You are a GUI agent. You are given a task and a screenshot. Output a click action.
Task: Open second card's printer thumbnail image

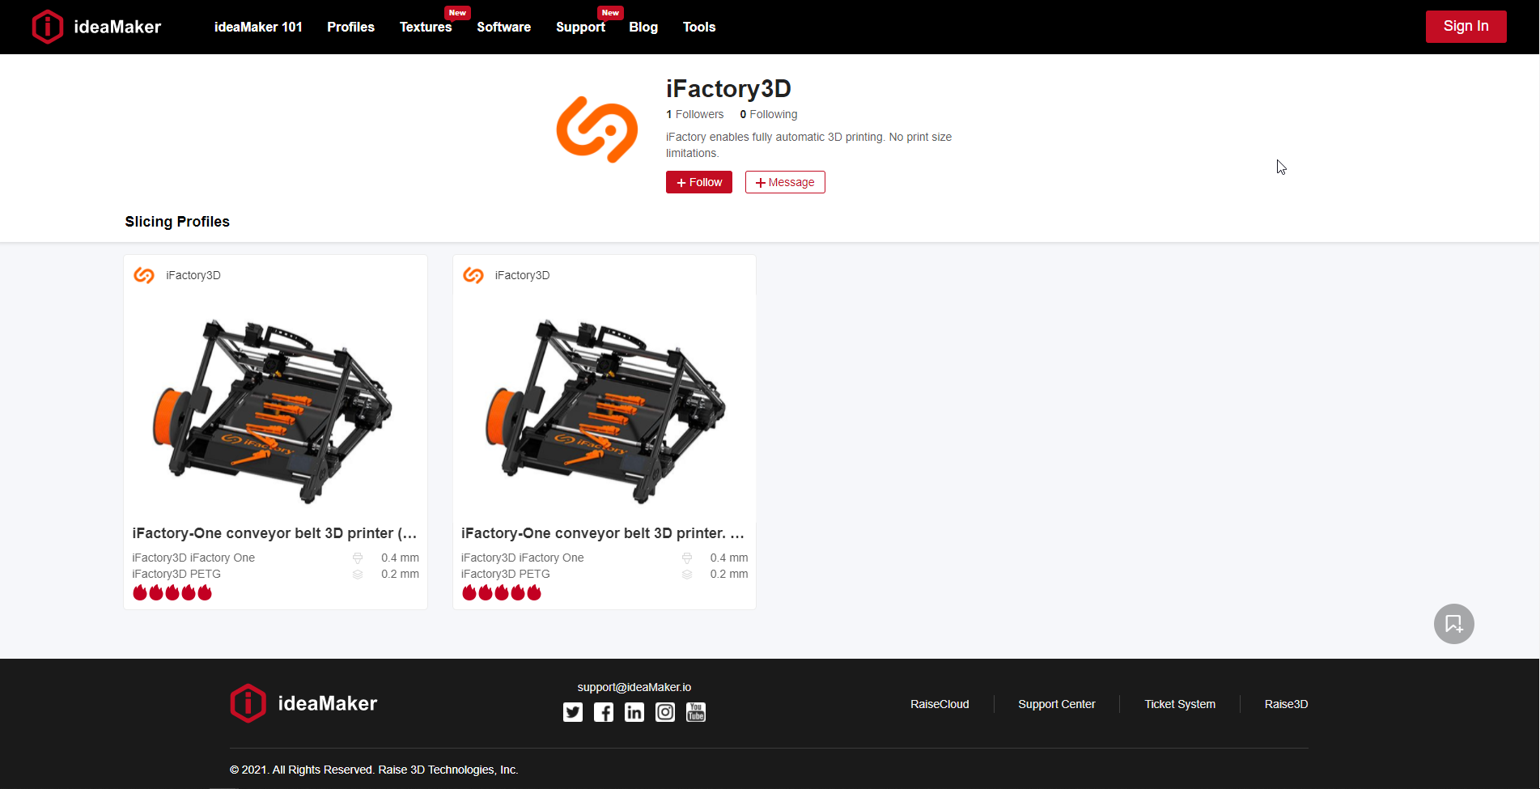coord(605,409)
